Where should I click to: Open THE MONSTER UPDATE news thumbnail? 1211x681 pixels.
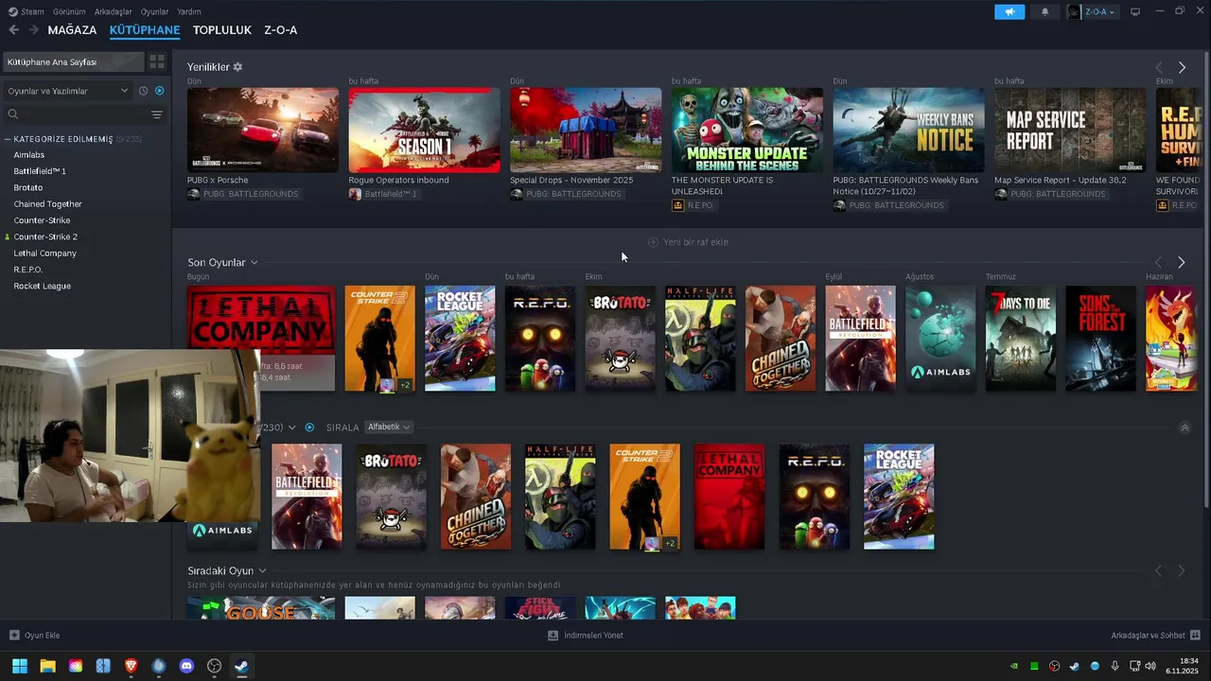point(747,131)
